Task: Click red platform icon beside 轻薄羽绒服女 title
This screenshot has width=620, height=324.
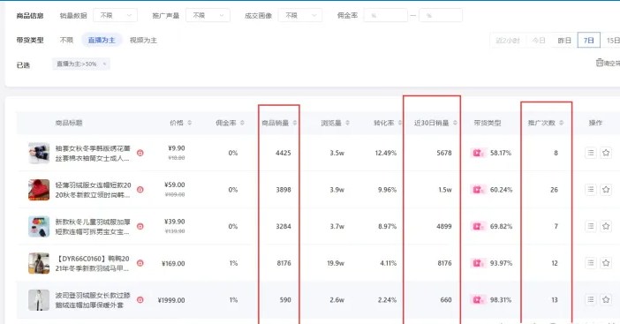Action: click(x=140, y=190)
